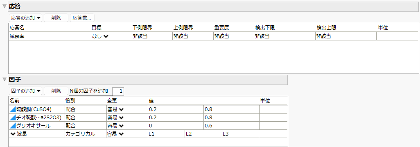Click the 削除 button in 因子 section

56,91
